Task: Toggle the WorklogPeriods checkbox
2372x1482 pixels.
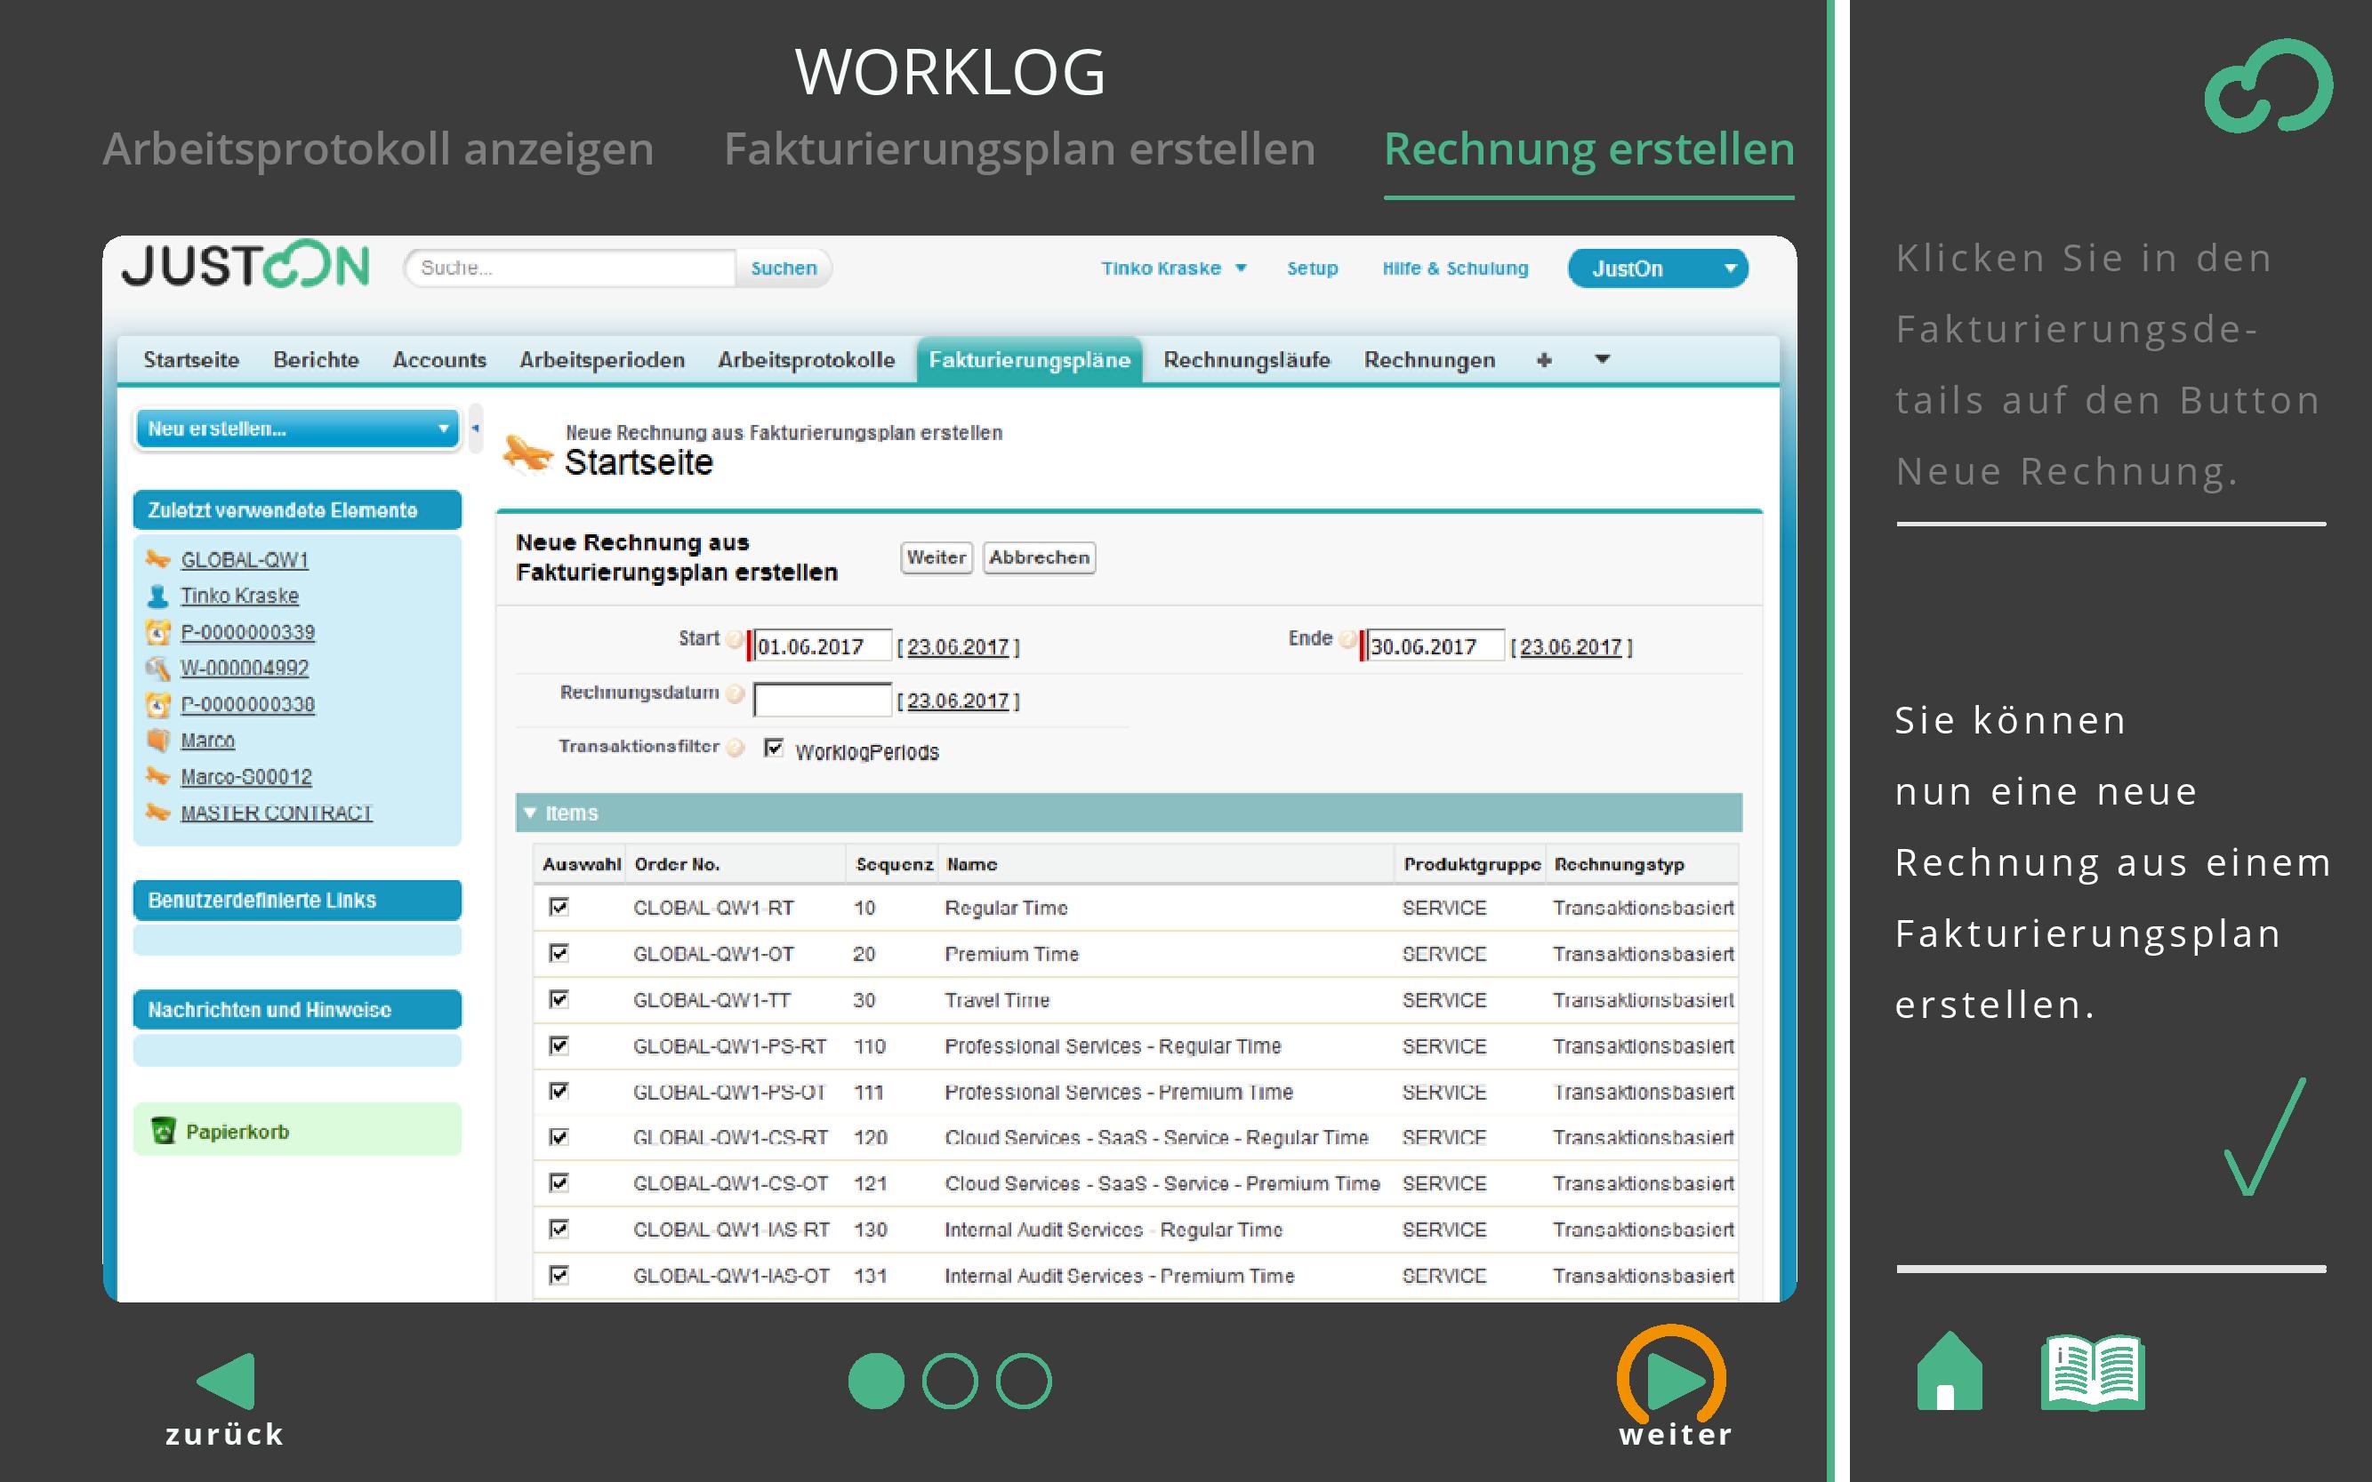Action: click(774, 749)
